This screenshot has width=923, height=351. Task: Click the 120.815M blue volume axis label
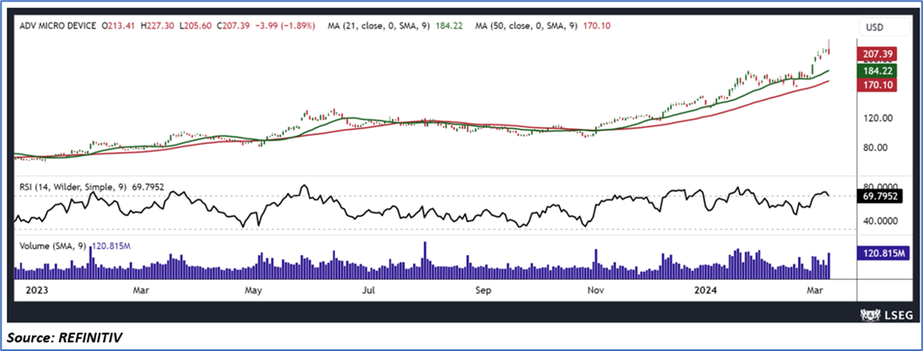(x=885, y=253)
